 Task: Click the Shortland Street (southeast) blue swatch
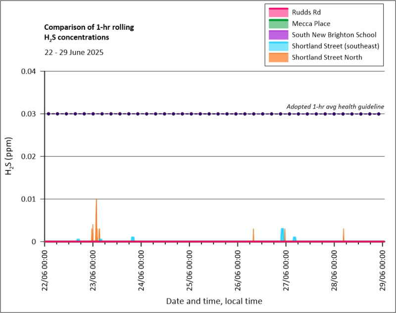pyautogui.click(x=278, y=46)
